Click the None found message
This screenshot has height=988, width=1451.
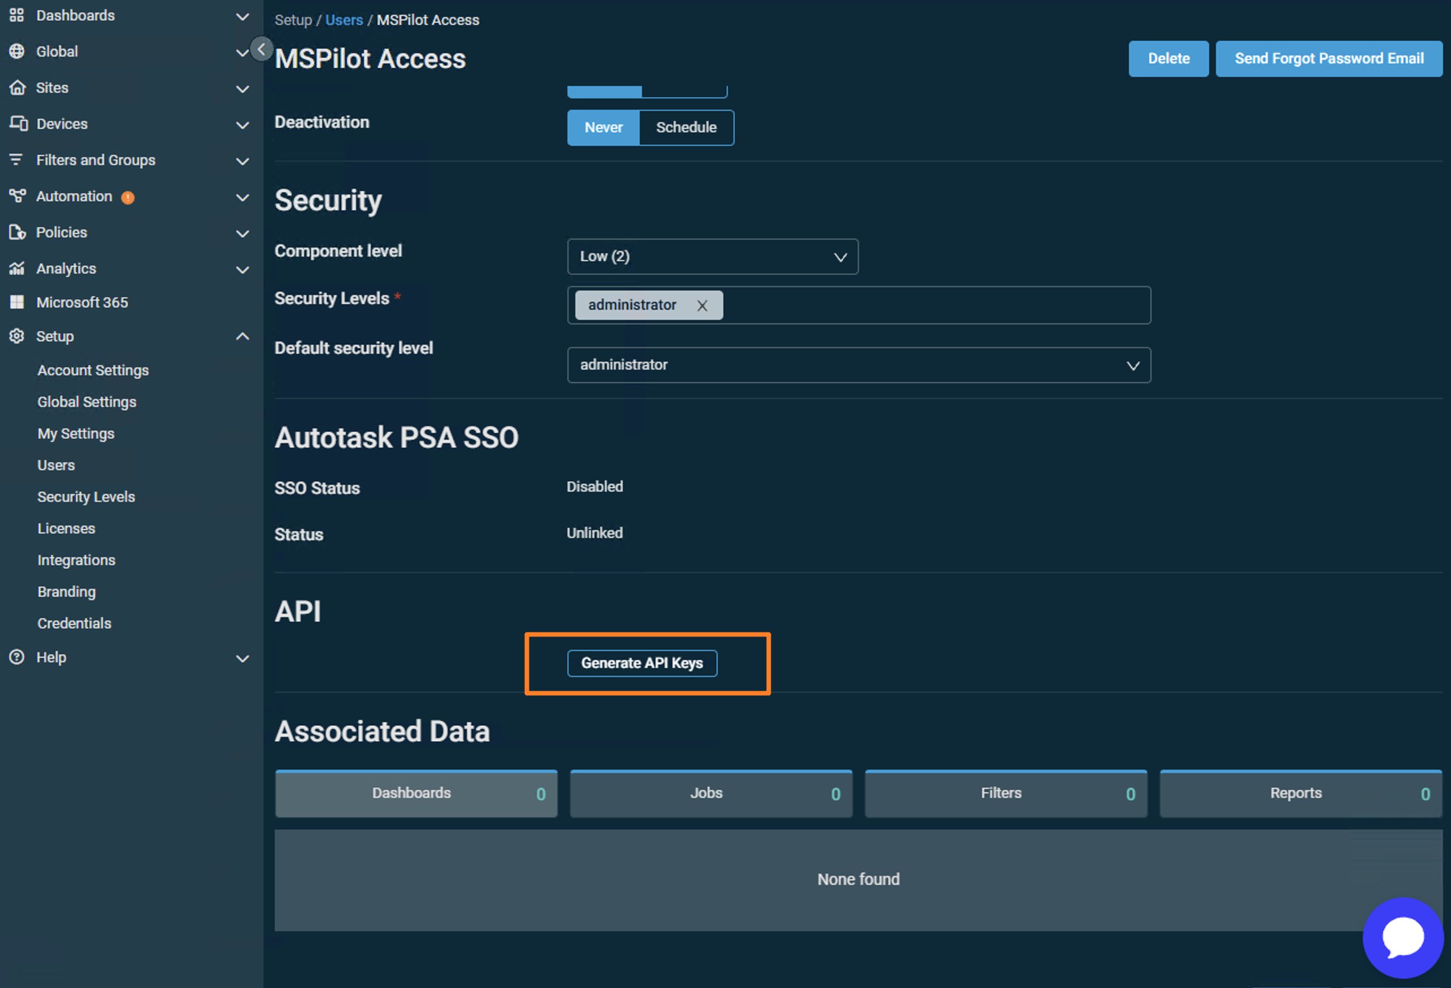pos(858,879)
